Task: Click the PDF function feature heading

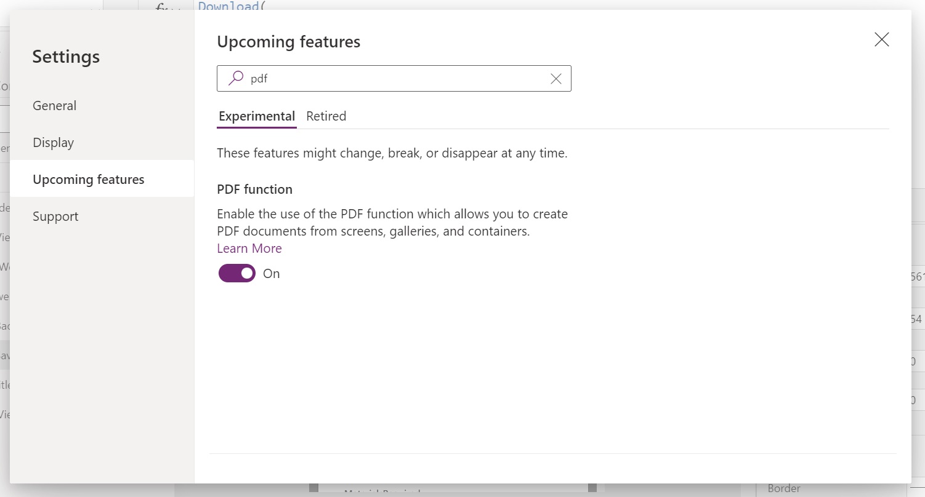Action: click(x=254, y=189)
